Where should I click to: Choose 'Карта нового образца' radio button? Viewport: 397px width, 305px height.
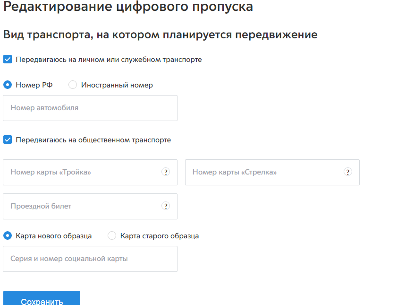pos(8,235)
